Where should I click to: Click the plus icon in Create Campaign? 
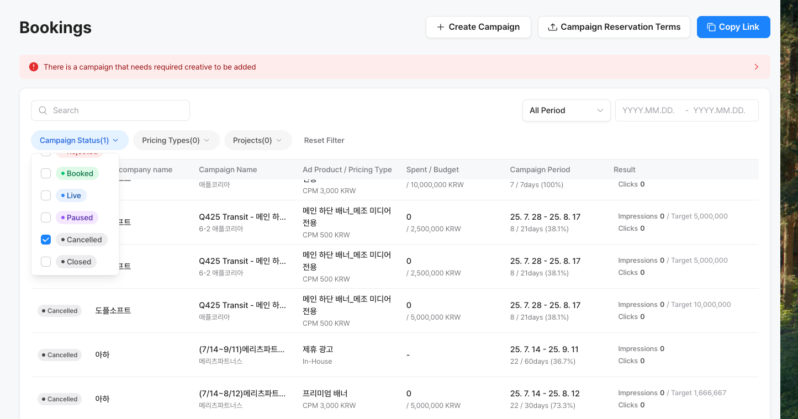(x=440, y=27)
